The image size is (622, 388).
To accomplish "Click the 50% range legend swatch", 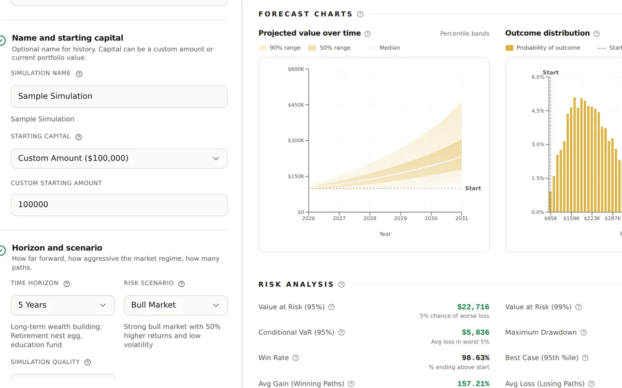I will 312,48.
